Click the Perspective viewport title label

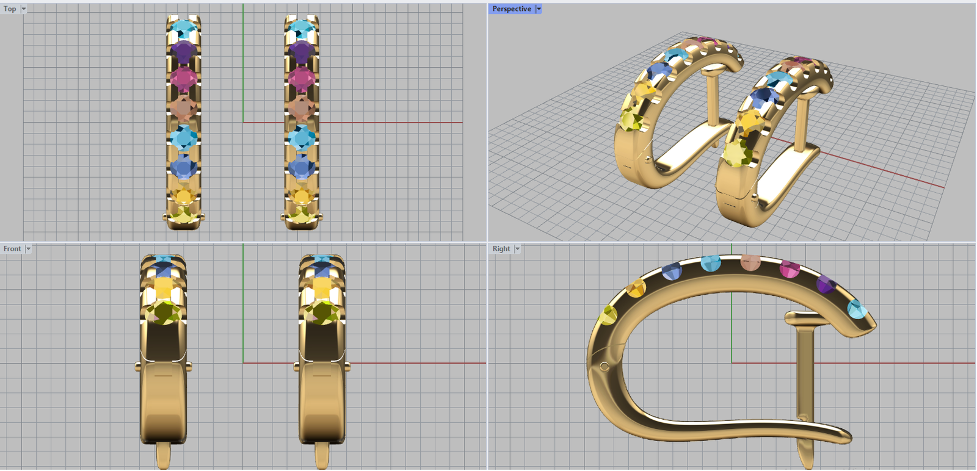pyautogui.click(x=512, y=9)
